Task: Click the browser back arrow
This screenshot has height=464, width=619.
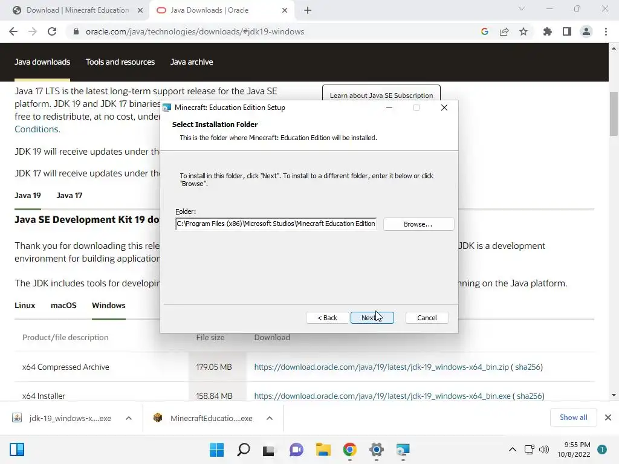Action: [x=13, y=31]
